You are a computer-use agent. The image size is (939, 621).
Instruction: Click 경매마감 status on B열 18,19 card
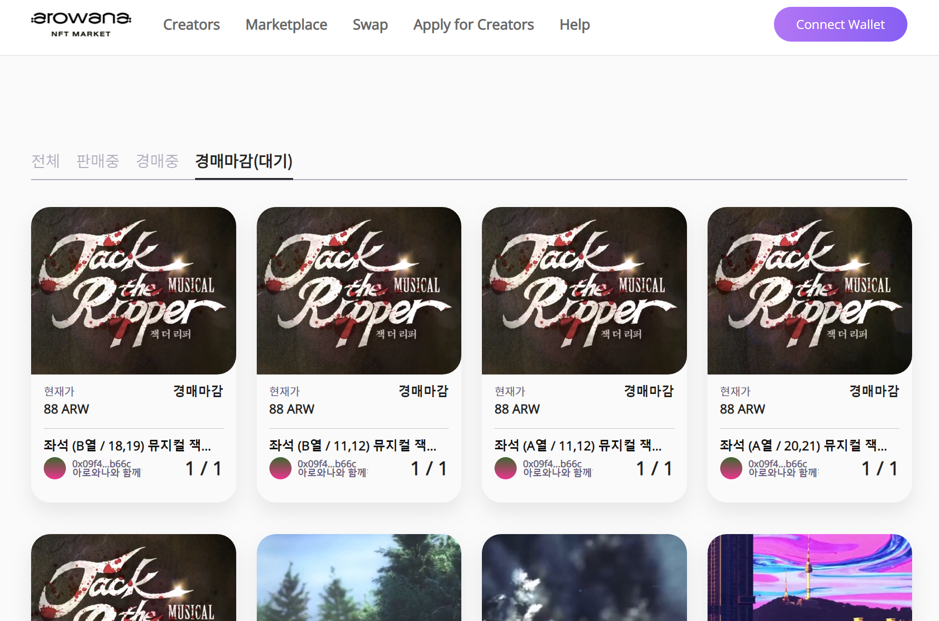point(198,391)
